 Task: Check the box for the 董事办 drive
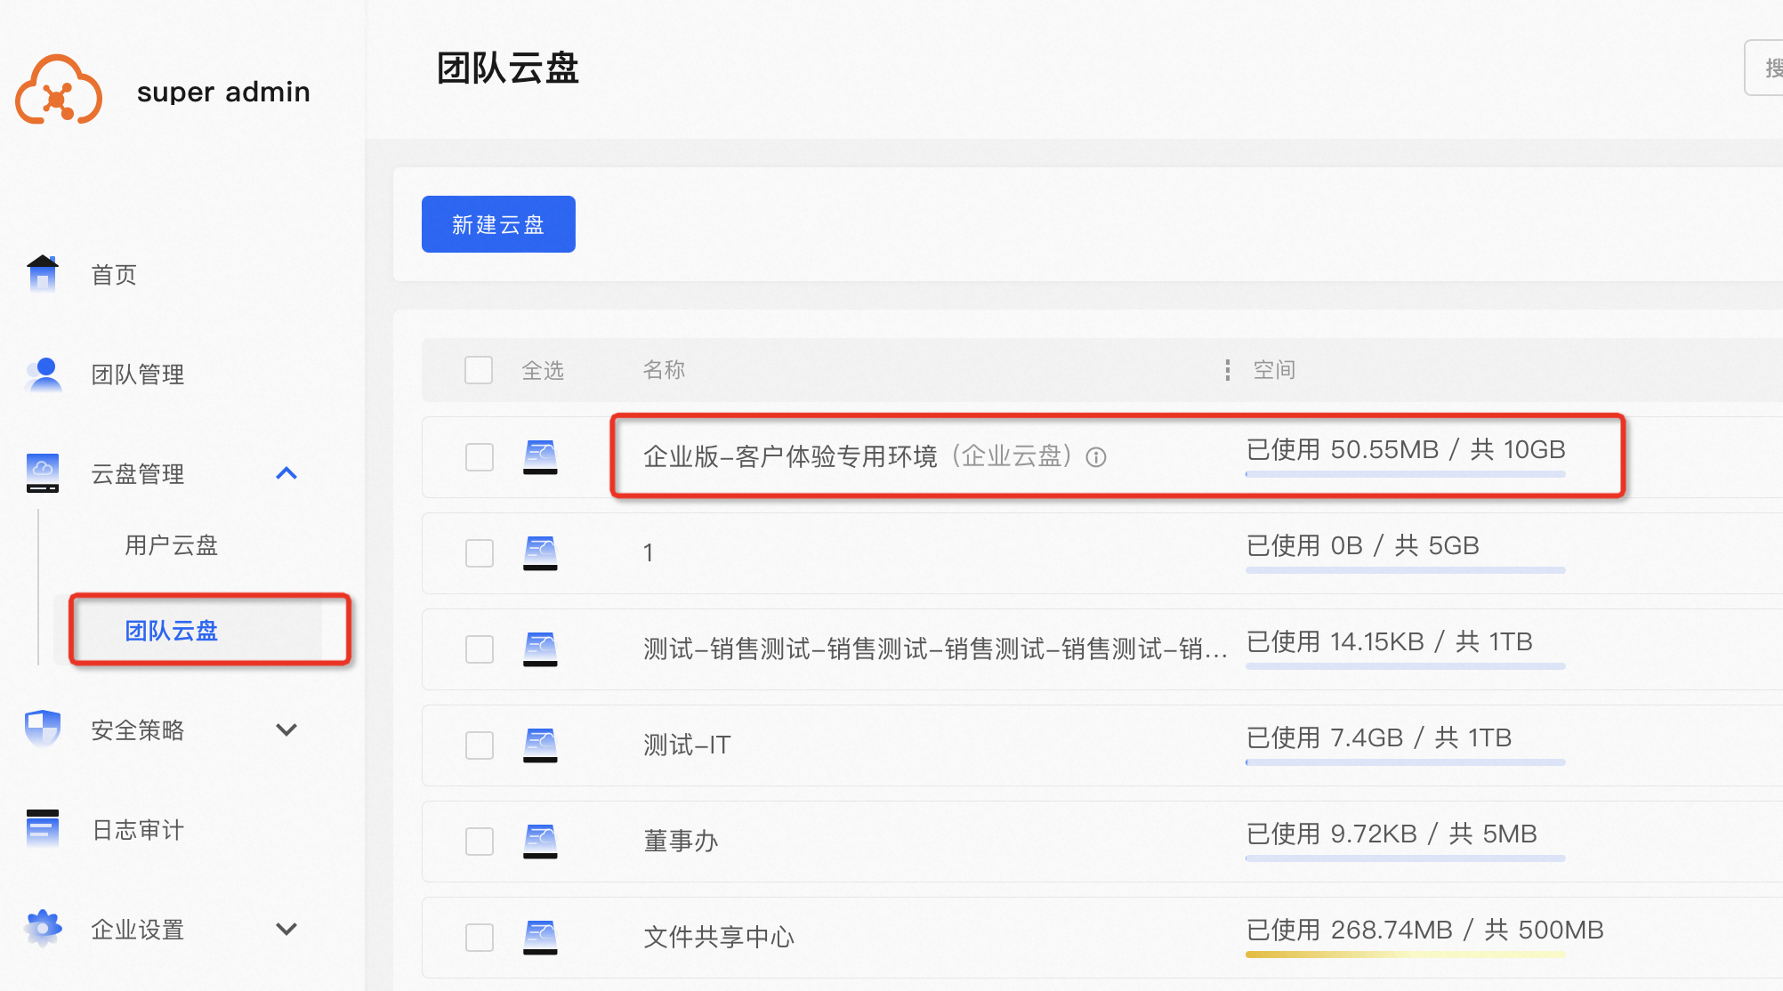pos(480,841)
